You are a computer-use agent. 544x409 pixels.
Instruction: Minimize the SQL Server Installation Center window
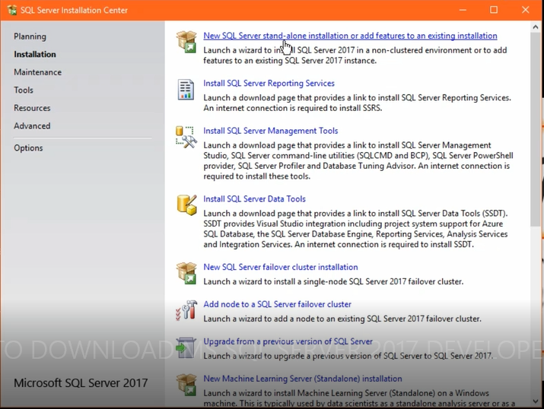(463, 10)
